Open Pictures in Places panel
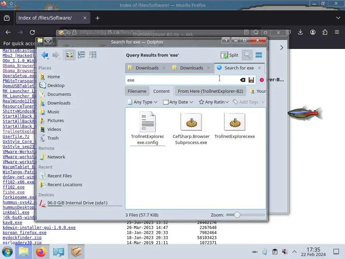345x259 pixels. click(56, 120)
